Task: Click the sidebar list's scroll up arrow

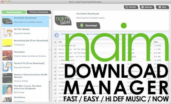Action: pyautogui.click(x=50, y=17)
